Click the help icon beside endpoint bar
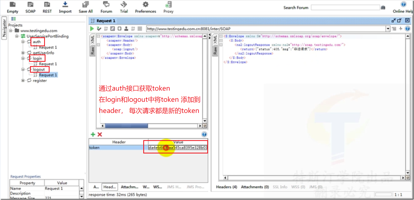The width and height of the screenshot is (414, 200). coord(407,29)
